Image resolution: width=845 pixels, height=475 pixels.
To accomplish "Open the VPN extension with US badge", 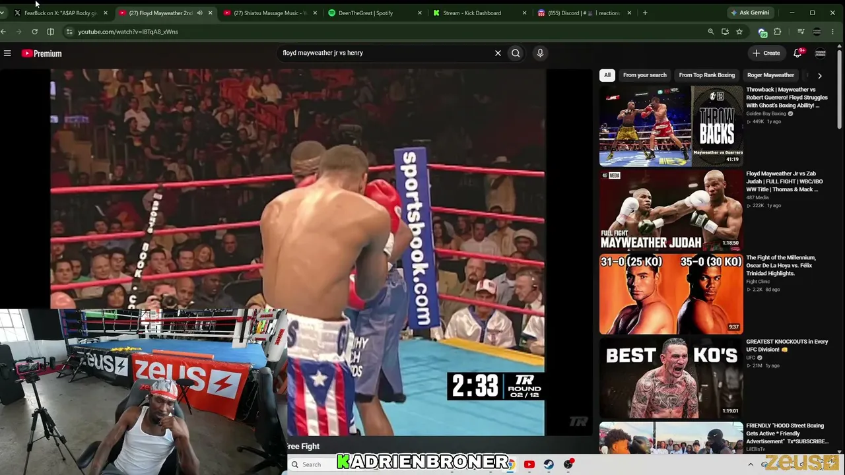I will pos(763,32).
